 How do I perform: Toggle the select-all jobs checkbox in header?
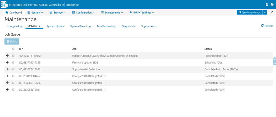13,49
